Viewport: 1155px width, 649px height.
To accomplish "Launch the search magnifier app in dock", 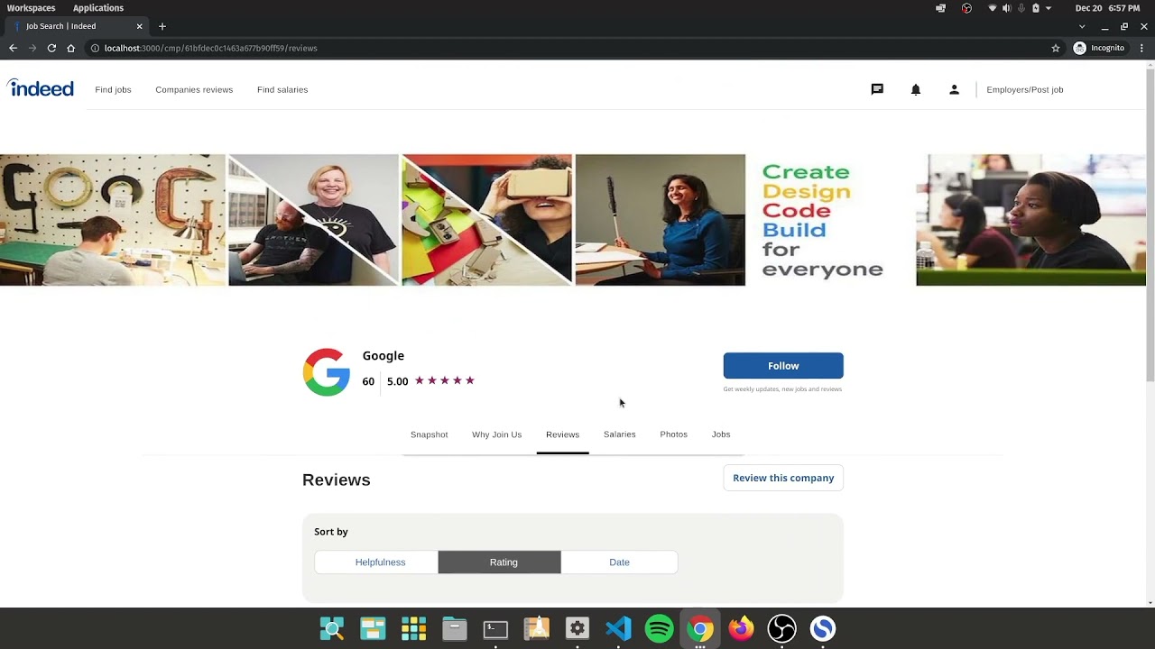I will [x=332, y=628].
